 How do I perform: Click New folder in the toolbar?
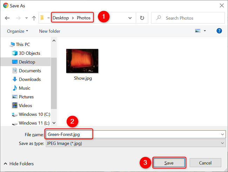49,31
